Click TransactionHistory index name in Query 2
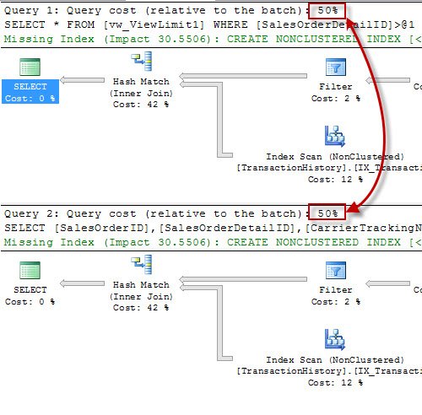The image size is (422, 415). pos(329,371)
